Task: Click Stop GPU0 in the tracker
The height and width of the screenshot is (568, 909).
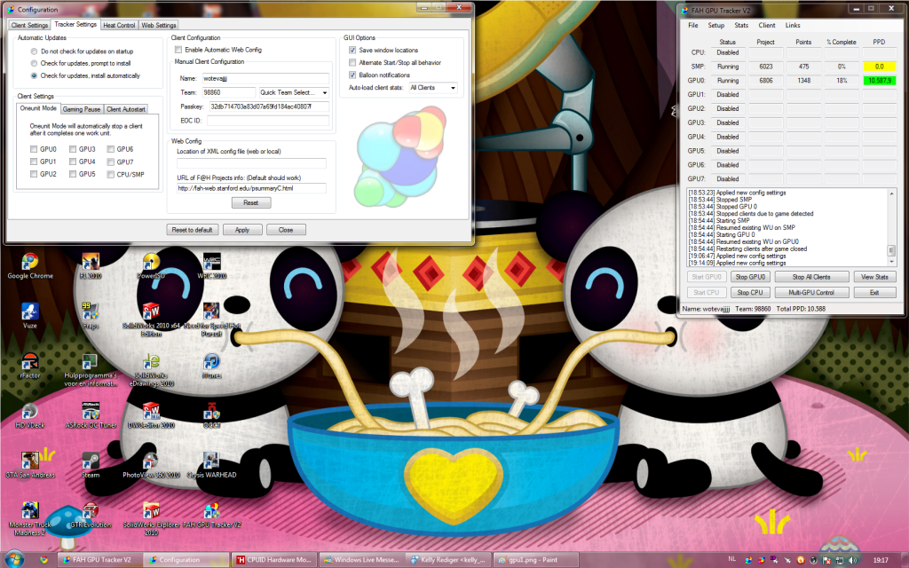Action: click(x=750, y=277)
